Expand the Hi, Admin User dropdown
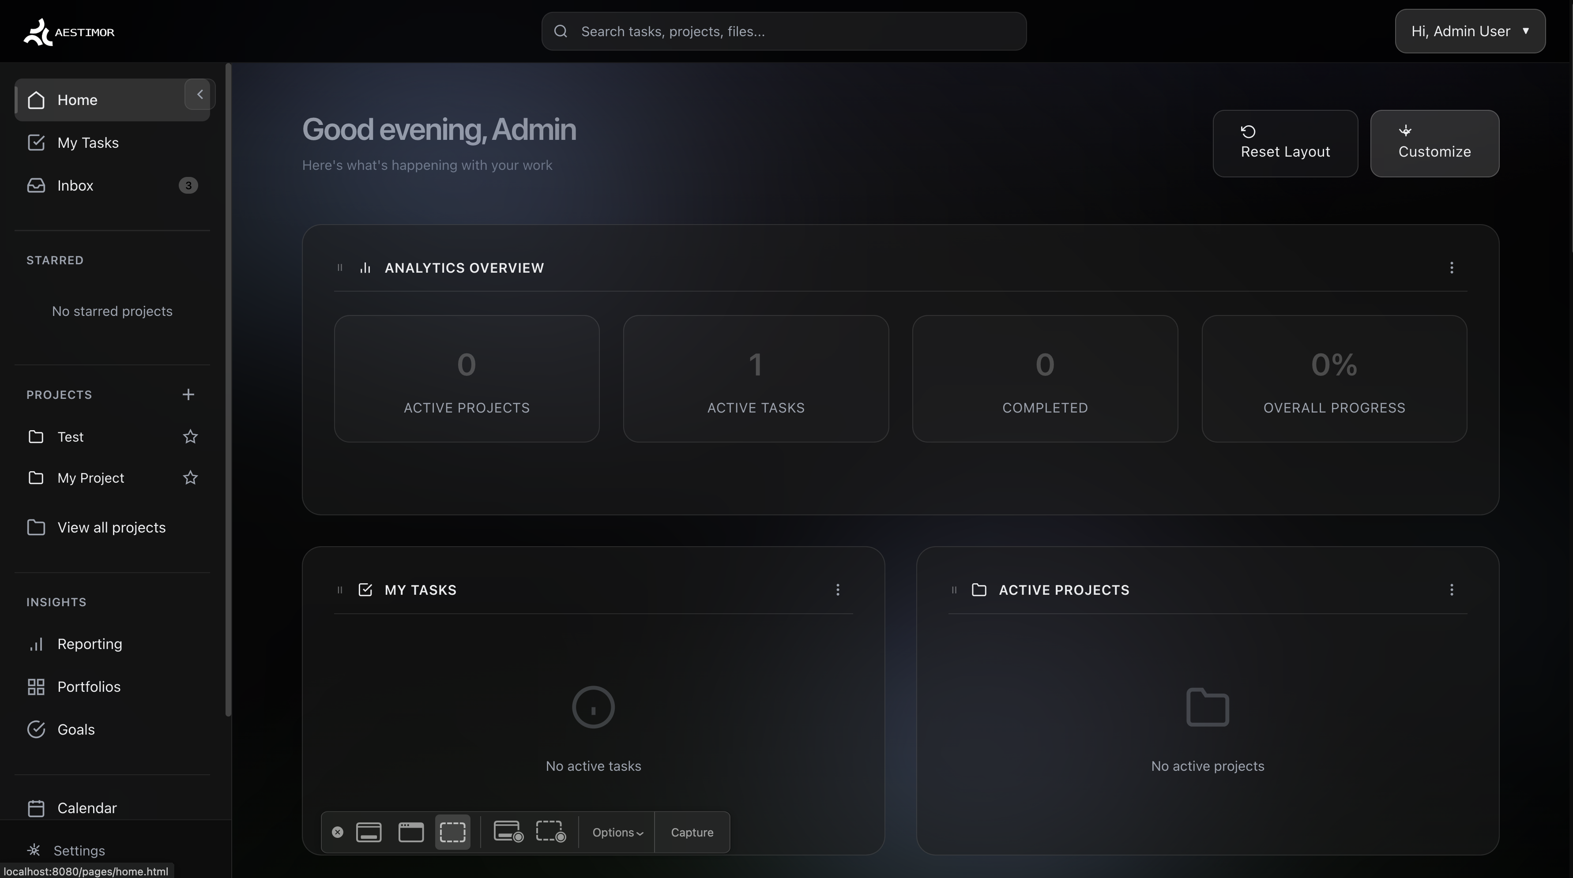Screen dimensions: 1573x878 pos(1470,31)
